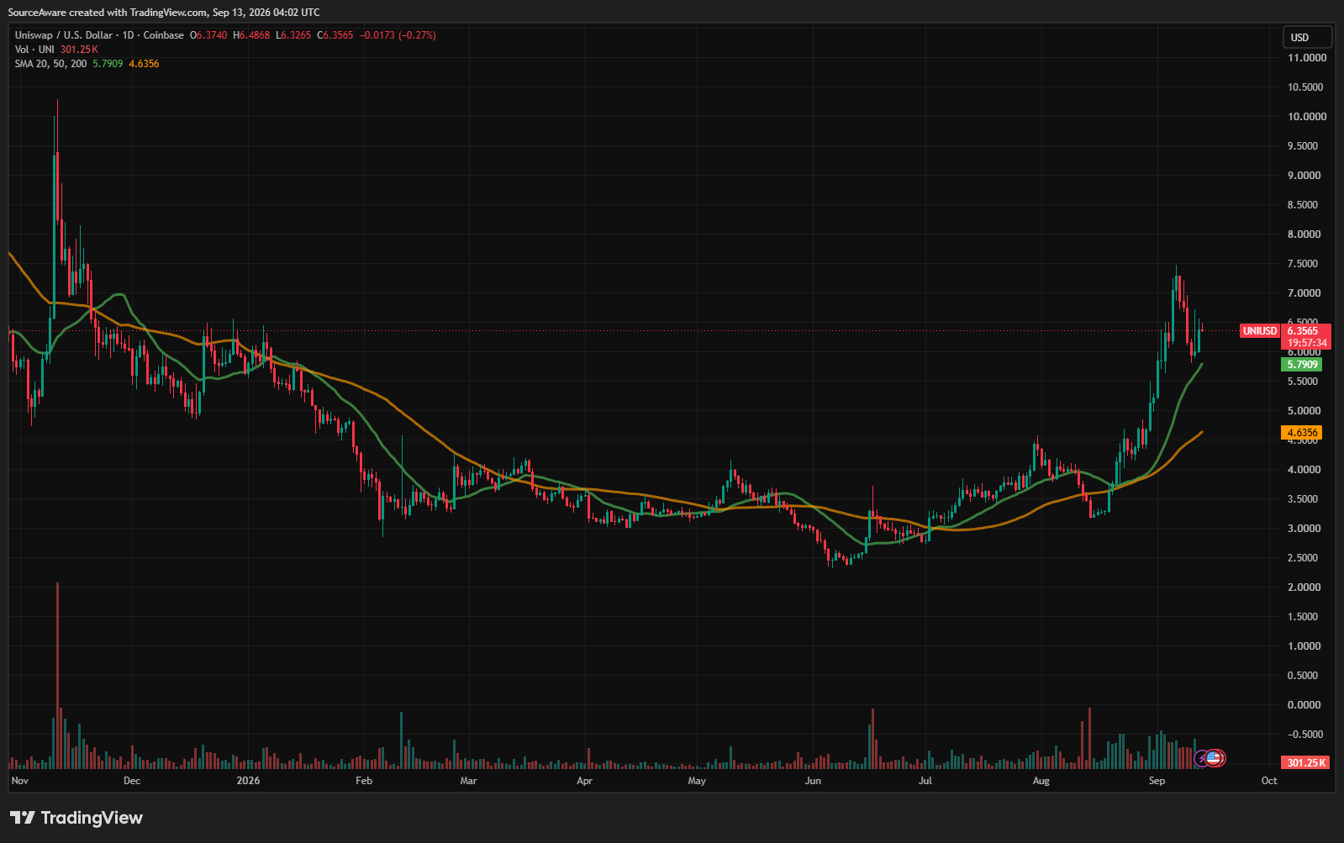Click the change value −0.0173 (−0.27%)

(x=398, y=35)
